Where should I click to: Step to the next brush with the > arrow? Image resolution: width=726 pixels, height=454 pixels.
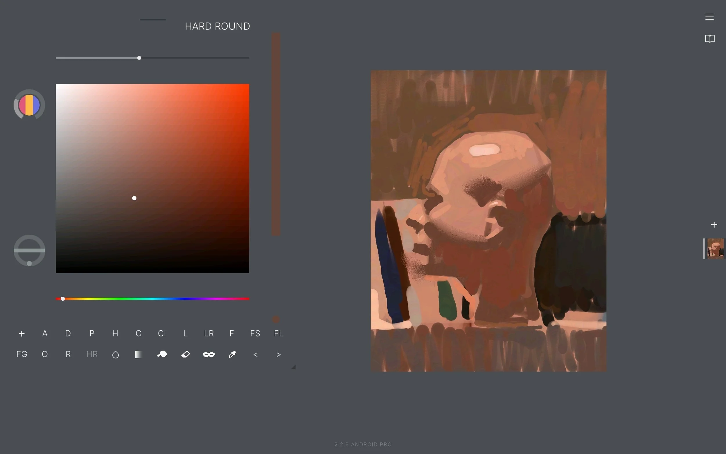[278, 354]
